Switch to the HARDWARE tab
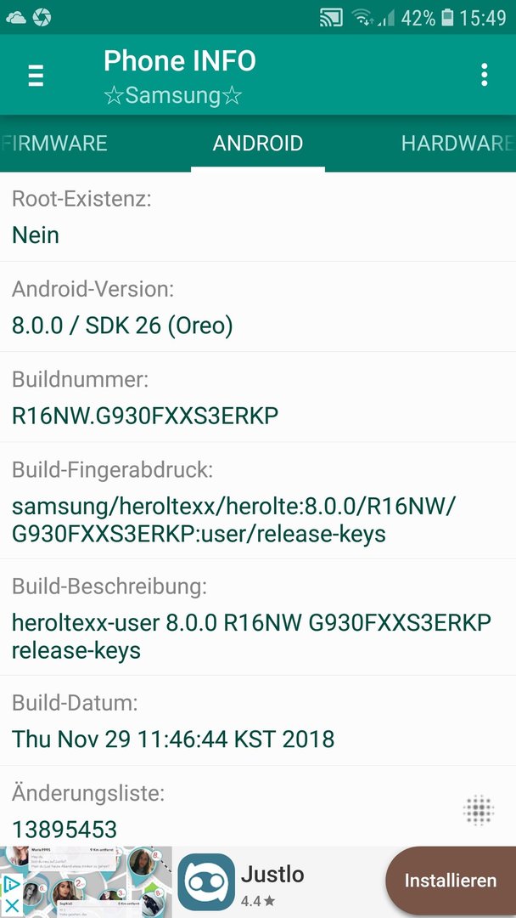Screen dimensions: 516x918 pos(456,144)
